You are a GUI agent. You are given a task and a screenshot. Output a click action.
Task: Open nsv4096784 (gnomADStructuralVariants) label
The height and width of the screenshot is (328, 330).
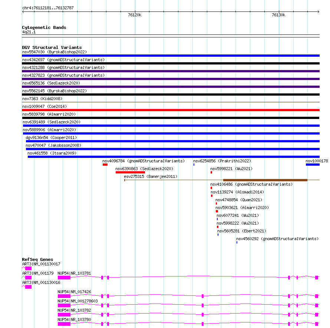[143, 161]
